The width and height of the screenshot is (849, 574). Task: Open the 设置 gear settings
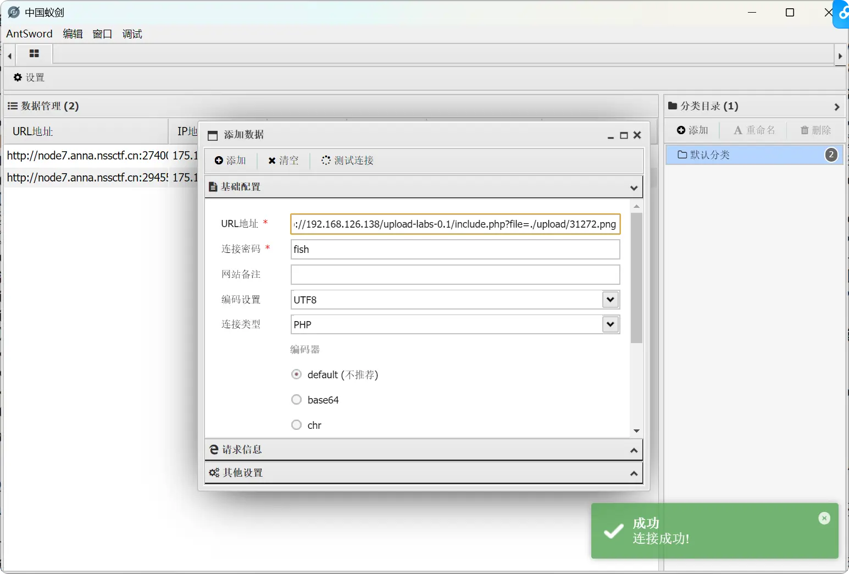pyautogui.click(x=29, y=78)
